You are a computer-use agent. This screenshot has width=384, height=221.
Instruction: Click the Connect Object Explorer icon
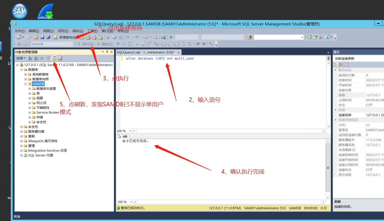(x=30, y=58)
